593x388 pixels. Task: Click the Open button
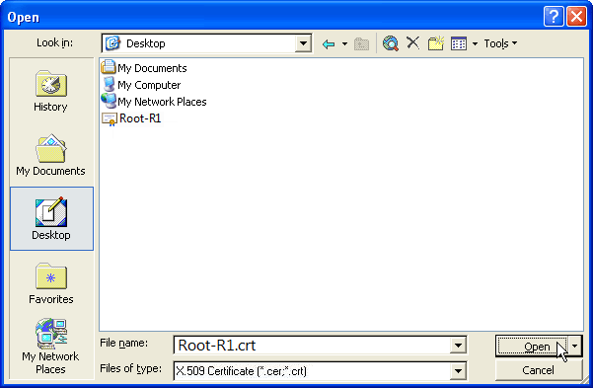click(x=532, y=346)
